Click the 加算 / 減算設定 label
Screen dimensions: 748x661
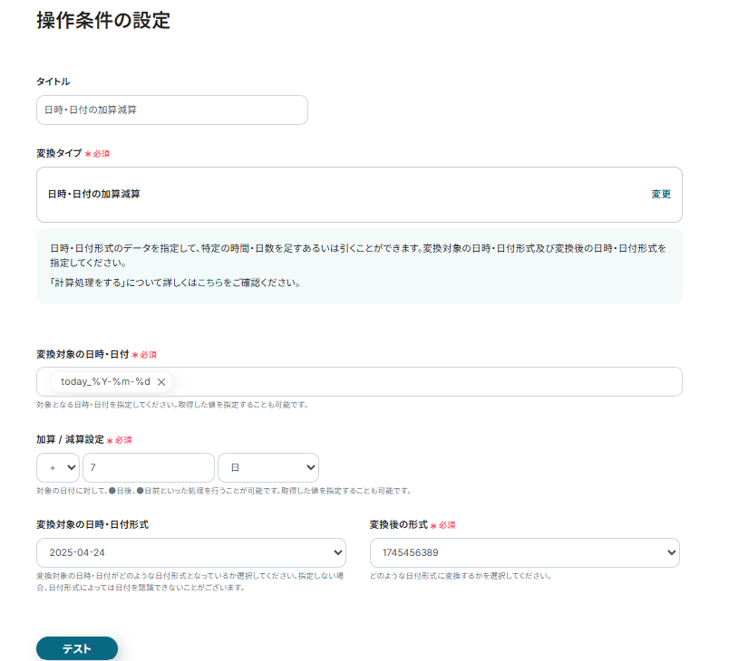(x=70, y=439)
